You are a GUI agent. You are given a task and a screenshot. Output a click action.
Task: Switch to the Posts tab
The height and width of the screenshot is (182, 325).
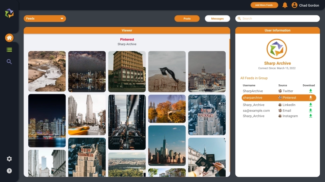pyautogui.click(x=187, y=19)
